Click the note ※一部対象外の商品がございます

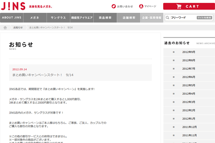tap(30, 140)
